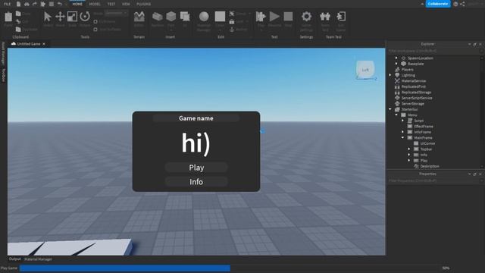Click the Cut scissors icon

pos(18,22)
